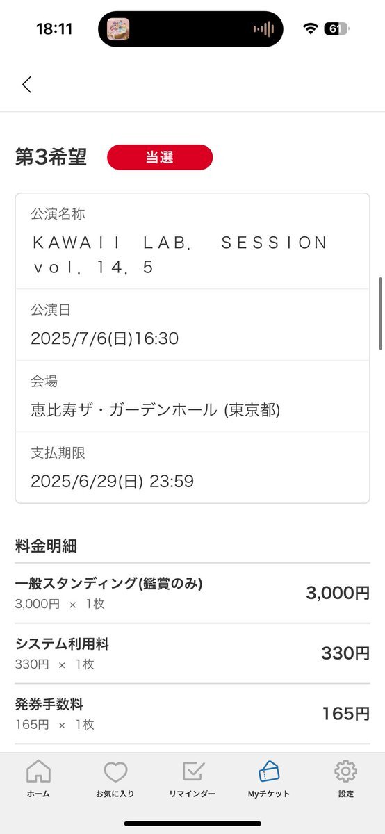Tap the 支払期限 2025/6/29 row
385x834 pixels.
(192, 467)
